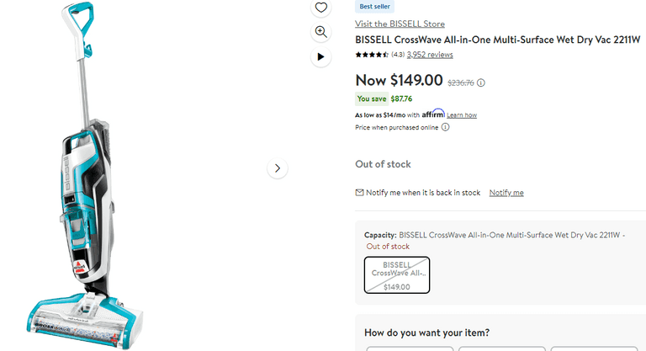Click Affirm Learn how link
The height and width of the screenshot is (351, 646).
(462, 114)
